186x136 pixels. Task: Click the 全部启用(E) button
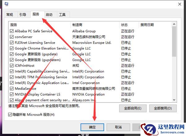133,108
